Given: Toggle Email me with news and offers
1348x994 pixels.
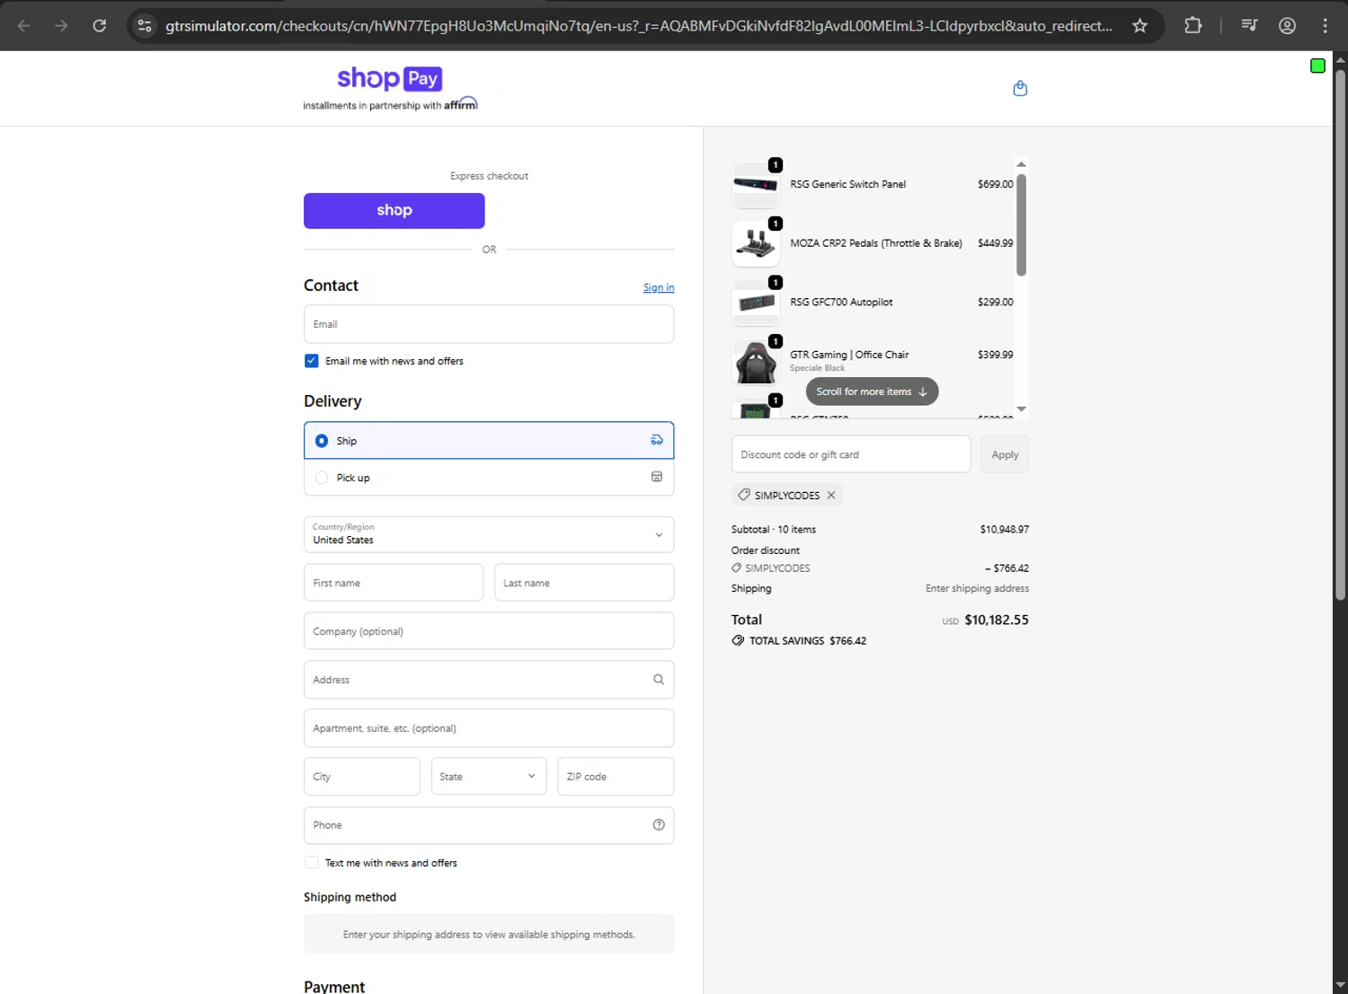Looking at the screenshot, I should tap(312, 361).
